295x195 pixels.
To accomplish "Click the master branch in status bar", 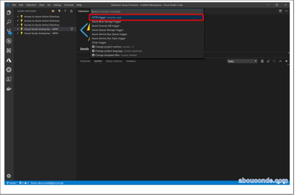I will (11, 183).
